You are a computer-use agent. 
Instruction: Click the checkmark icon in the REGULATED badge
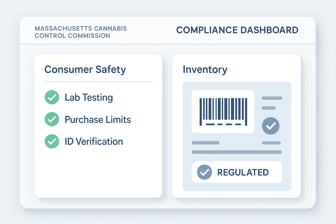(x=204, y=172)
